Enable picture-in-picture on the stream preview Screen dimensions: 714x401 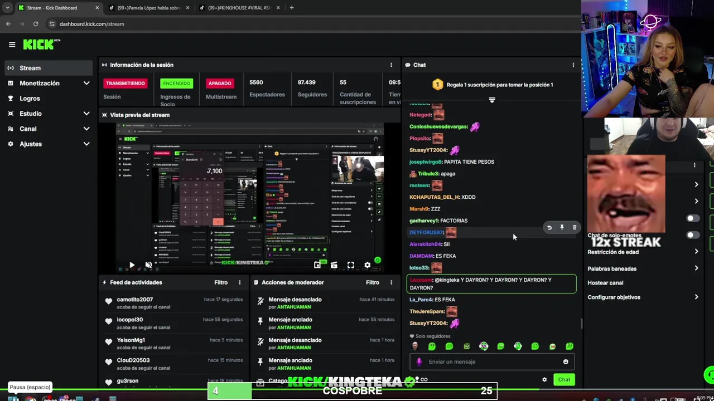pos(317,265)
